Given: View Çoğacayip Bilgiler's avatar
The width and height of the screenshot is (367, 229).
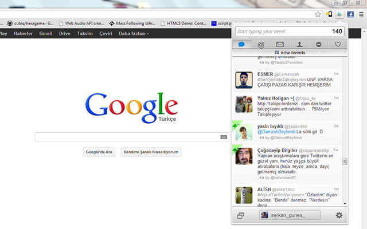Looking at the screenshot, I should click(244, 156).
